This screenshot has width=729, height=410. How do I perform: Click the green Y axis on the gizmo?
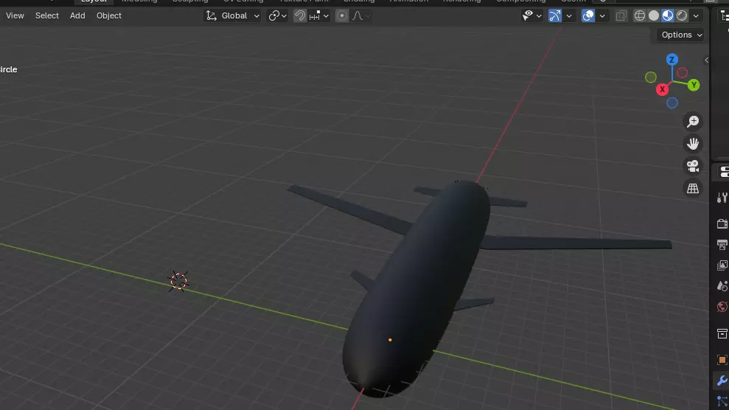point(694,85)
